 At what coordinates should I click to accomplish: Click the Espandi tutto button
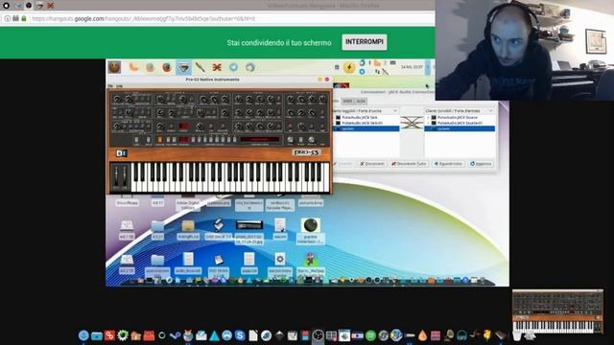click(448, 164)
